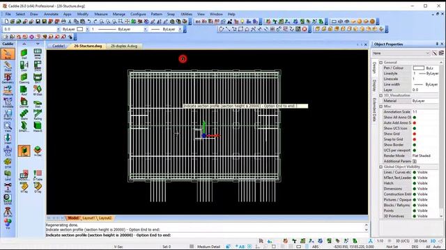The width and height of the screenshot is (446, 250).
Task: Select the Stairs tool
Action: click(x=24, y=115)
